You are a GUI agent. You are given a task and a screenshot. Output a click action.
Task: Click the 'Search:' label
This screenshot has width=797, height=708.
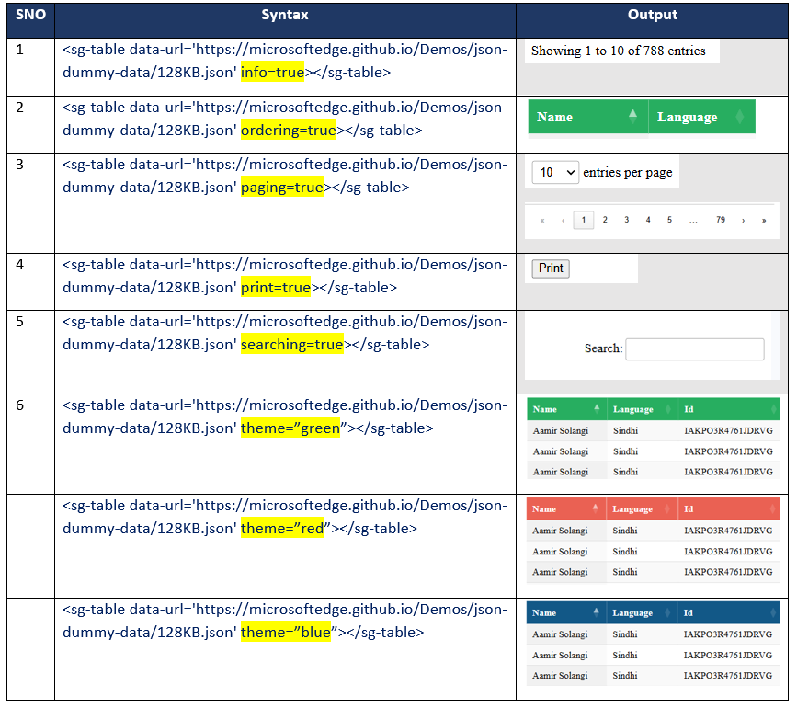[x=603, y=348]
